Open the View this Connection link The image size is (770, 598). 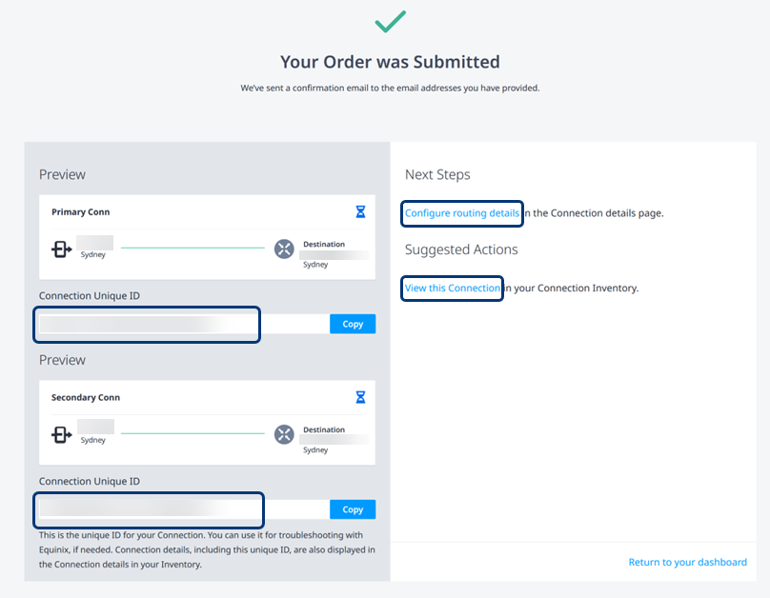click(453, 288)
